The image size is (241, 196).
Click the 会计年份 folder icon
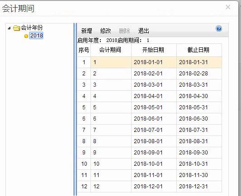pyautogui.click(x=17, y=28)
